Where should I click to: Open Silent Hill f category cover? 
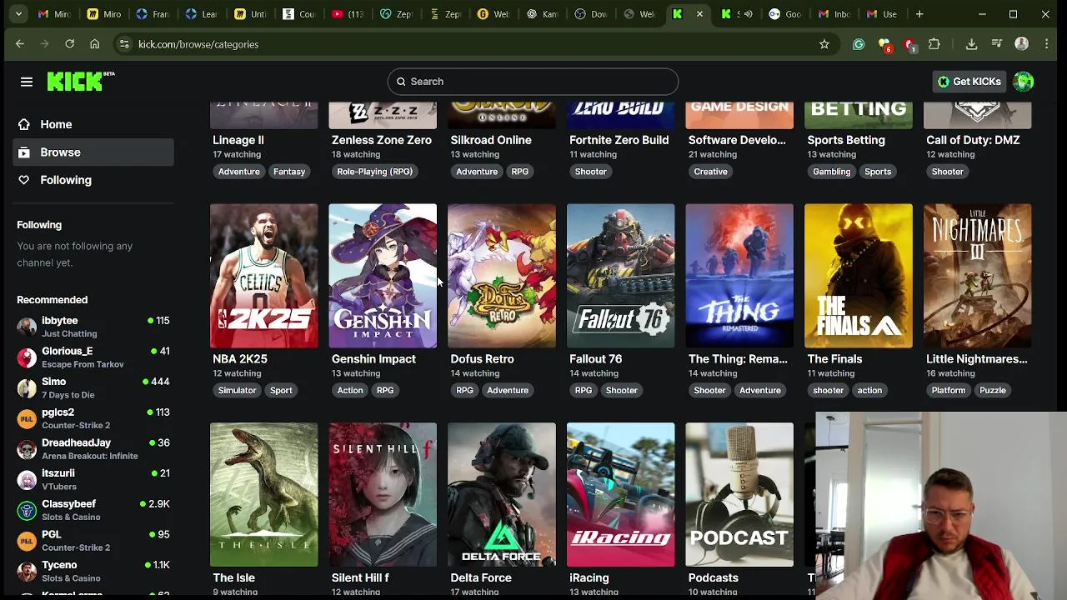click(383, 494)
